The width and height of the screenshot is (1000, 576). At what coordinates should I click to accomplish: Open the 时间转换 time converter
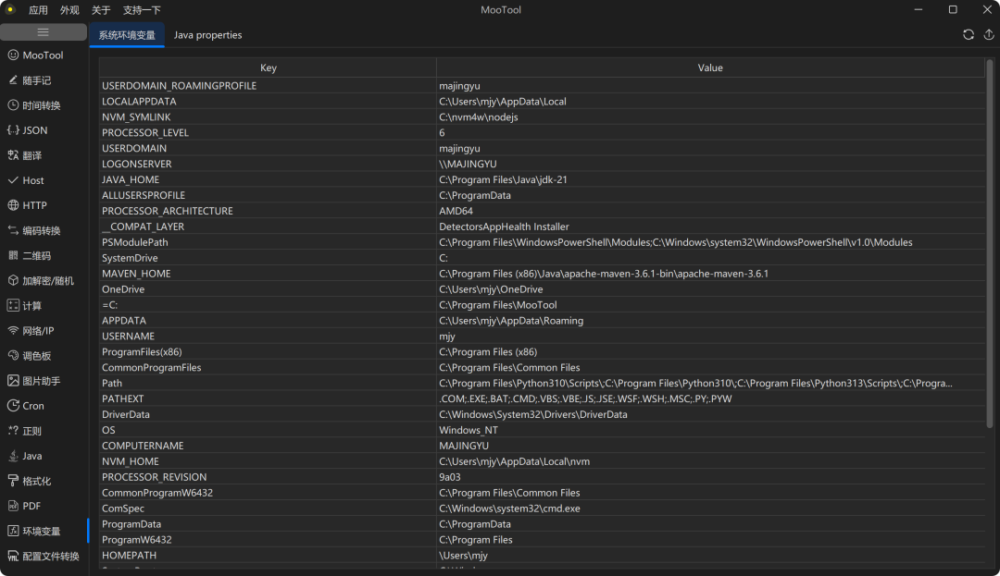41,105
